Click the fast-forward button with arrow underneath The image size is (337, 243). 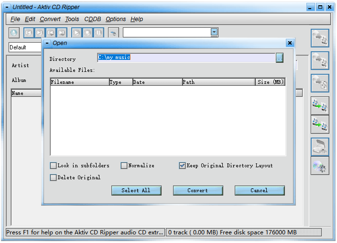pos(62,33)
